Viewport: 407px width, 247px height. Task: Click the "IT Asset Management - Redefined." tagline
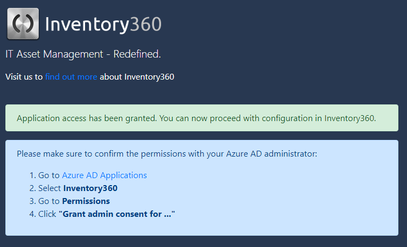pos(83,54)
